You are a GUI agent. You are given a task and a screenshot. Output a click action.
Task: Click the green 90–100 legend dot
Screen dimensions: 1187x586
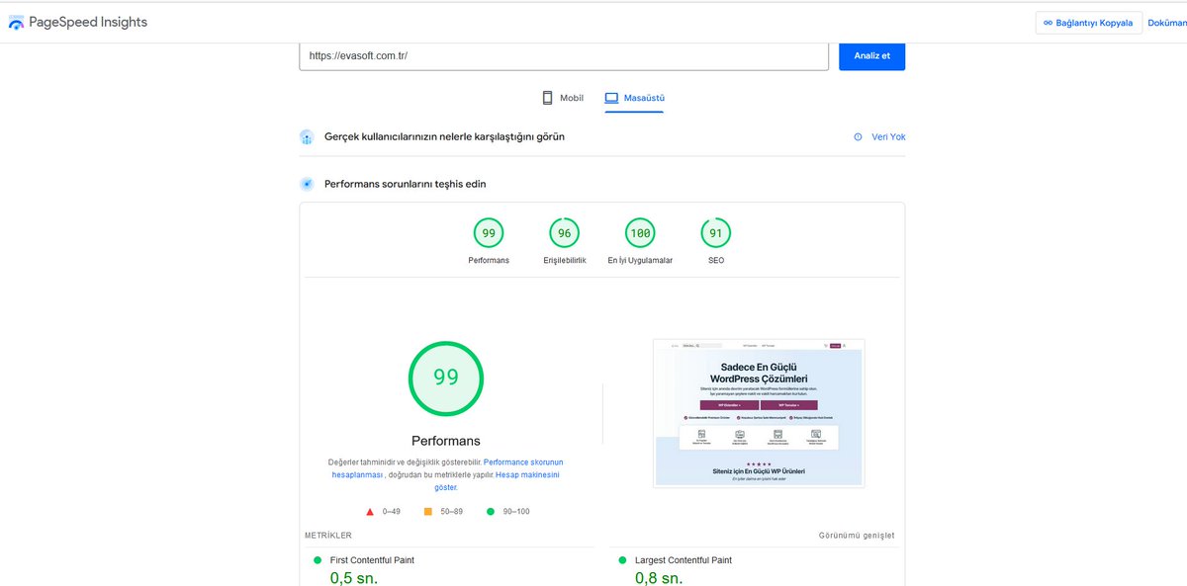pyautogui.click(x=491, y=511)
